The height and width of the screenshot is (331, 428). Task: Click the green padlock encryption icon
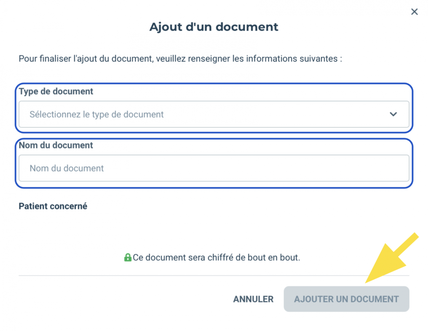click(x=128, y=258)
